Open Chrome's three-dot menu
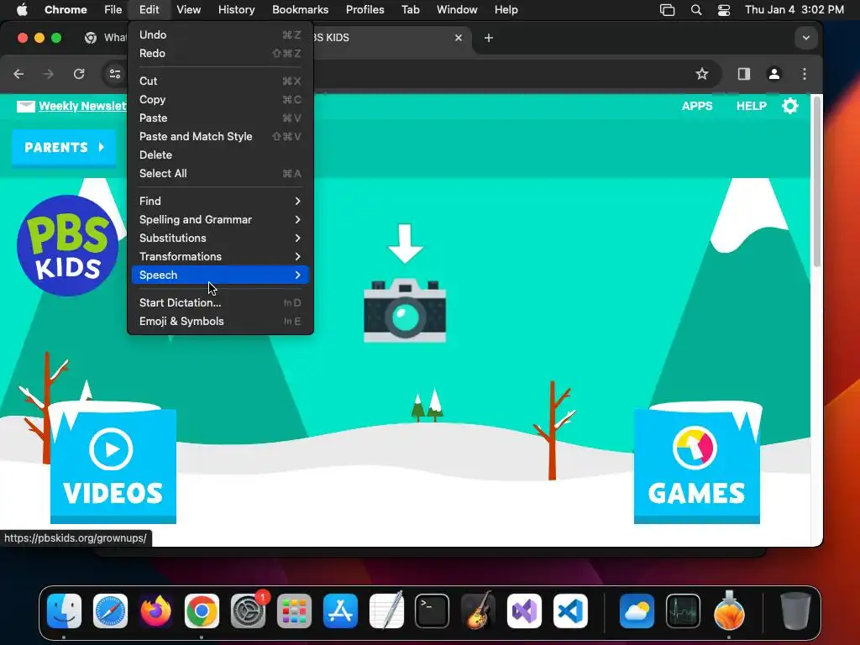The width and height of the screenshot is (860, 645). coord(805,74)
